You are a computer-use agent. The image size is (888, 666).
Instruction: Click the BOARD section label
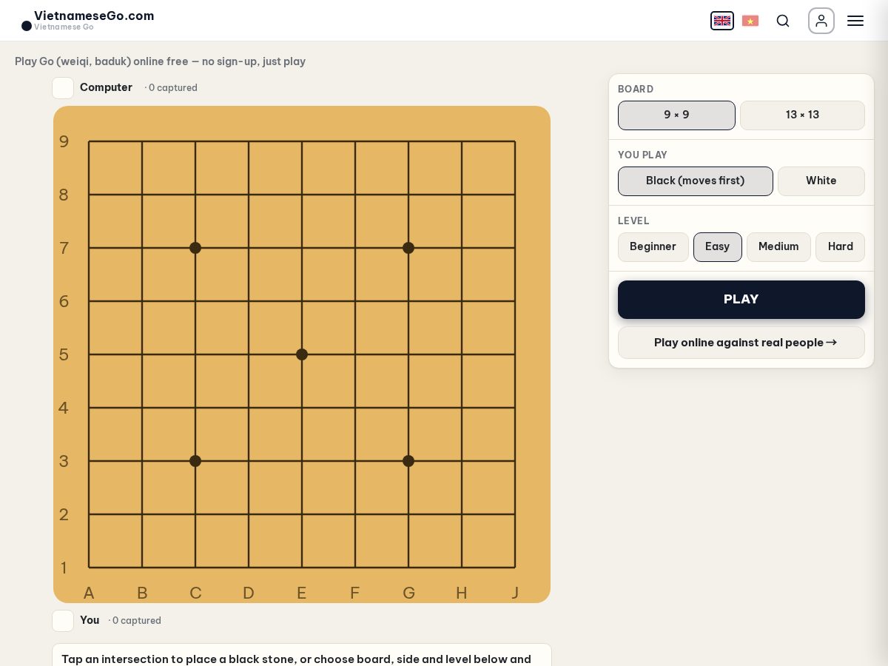click(636, 89)
